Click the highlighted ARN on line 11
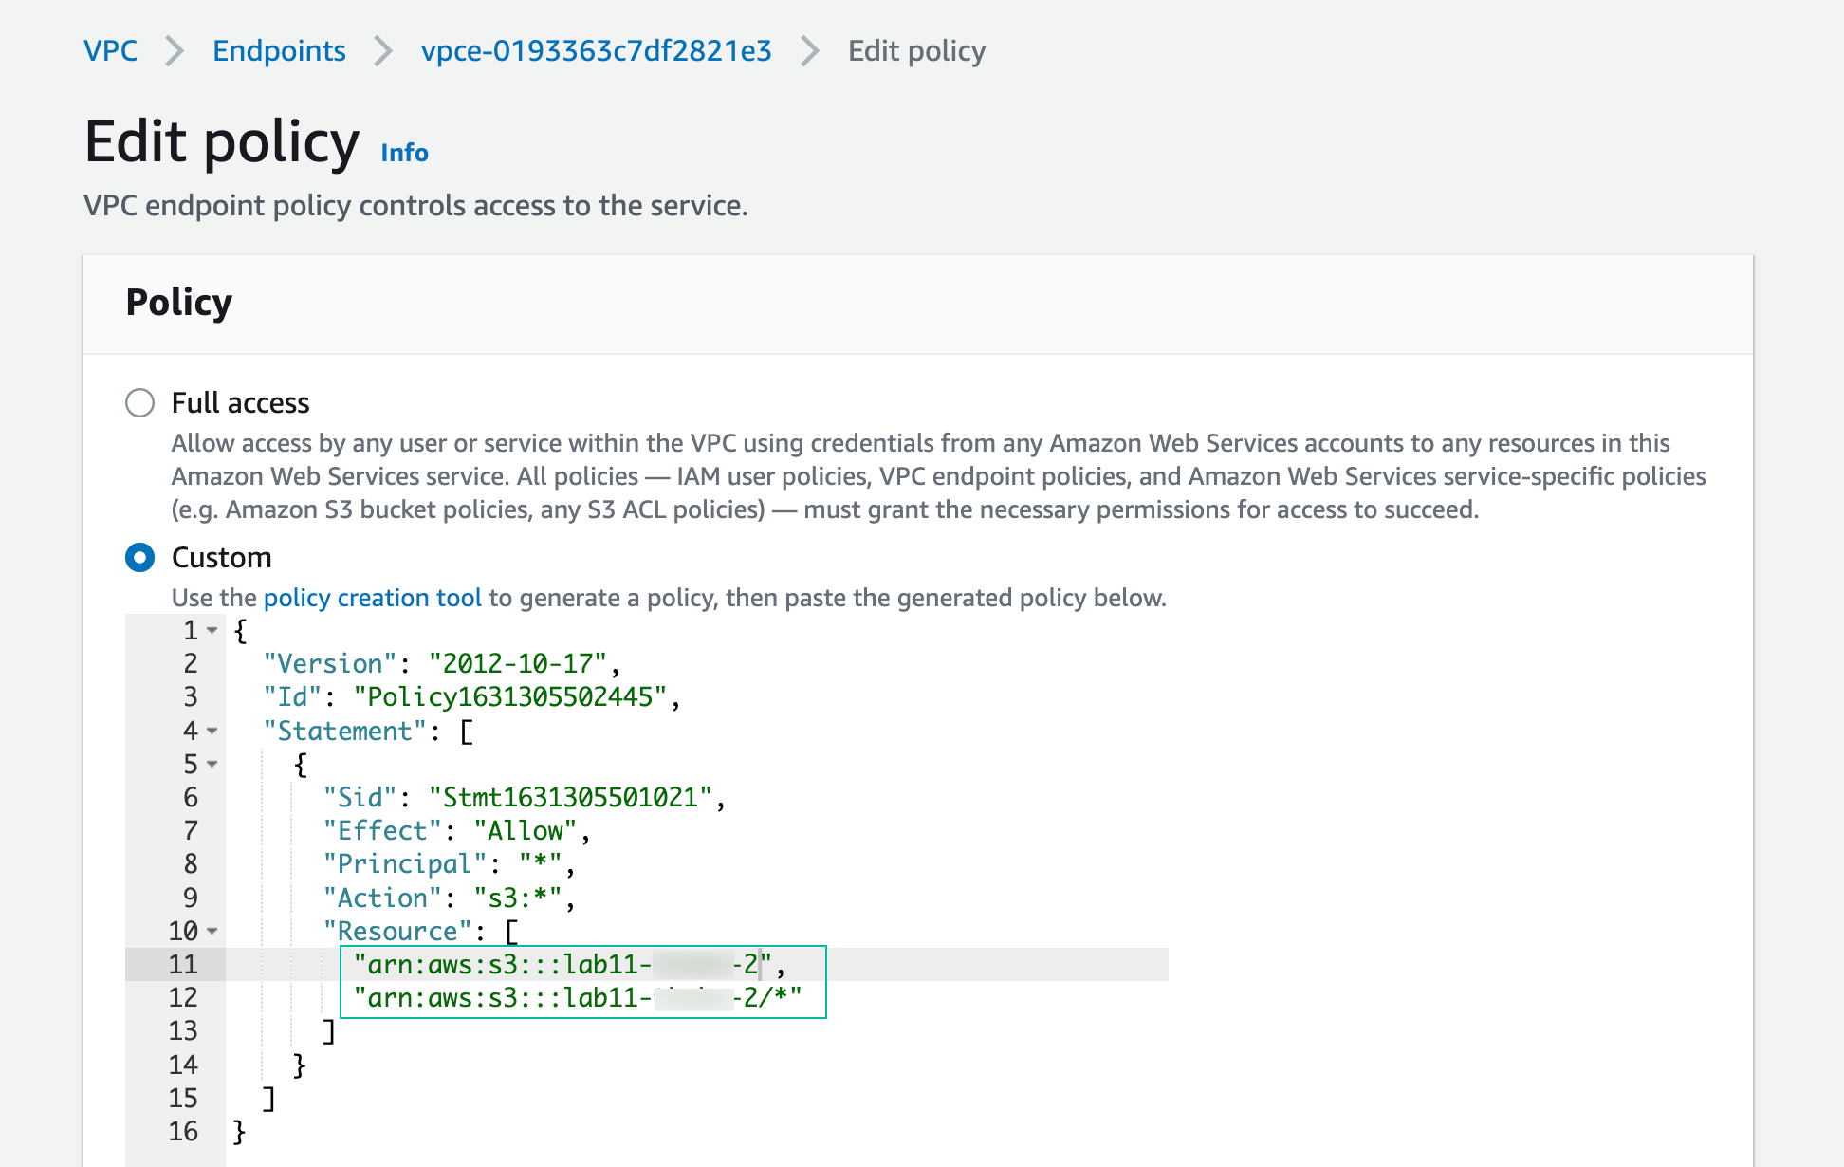The image size is (1844, 1167). 564,964
